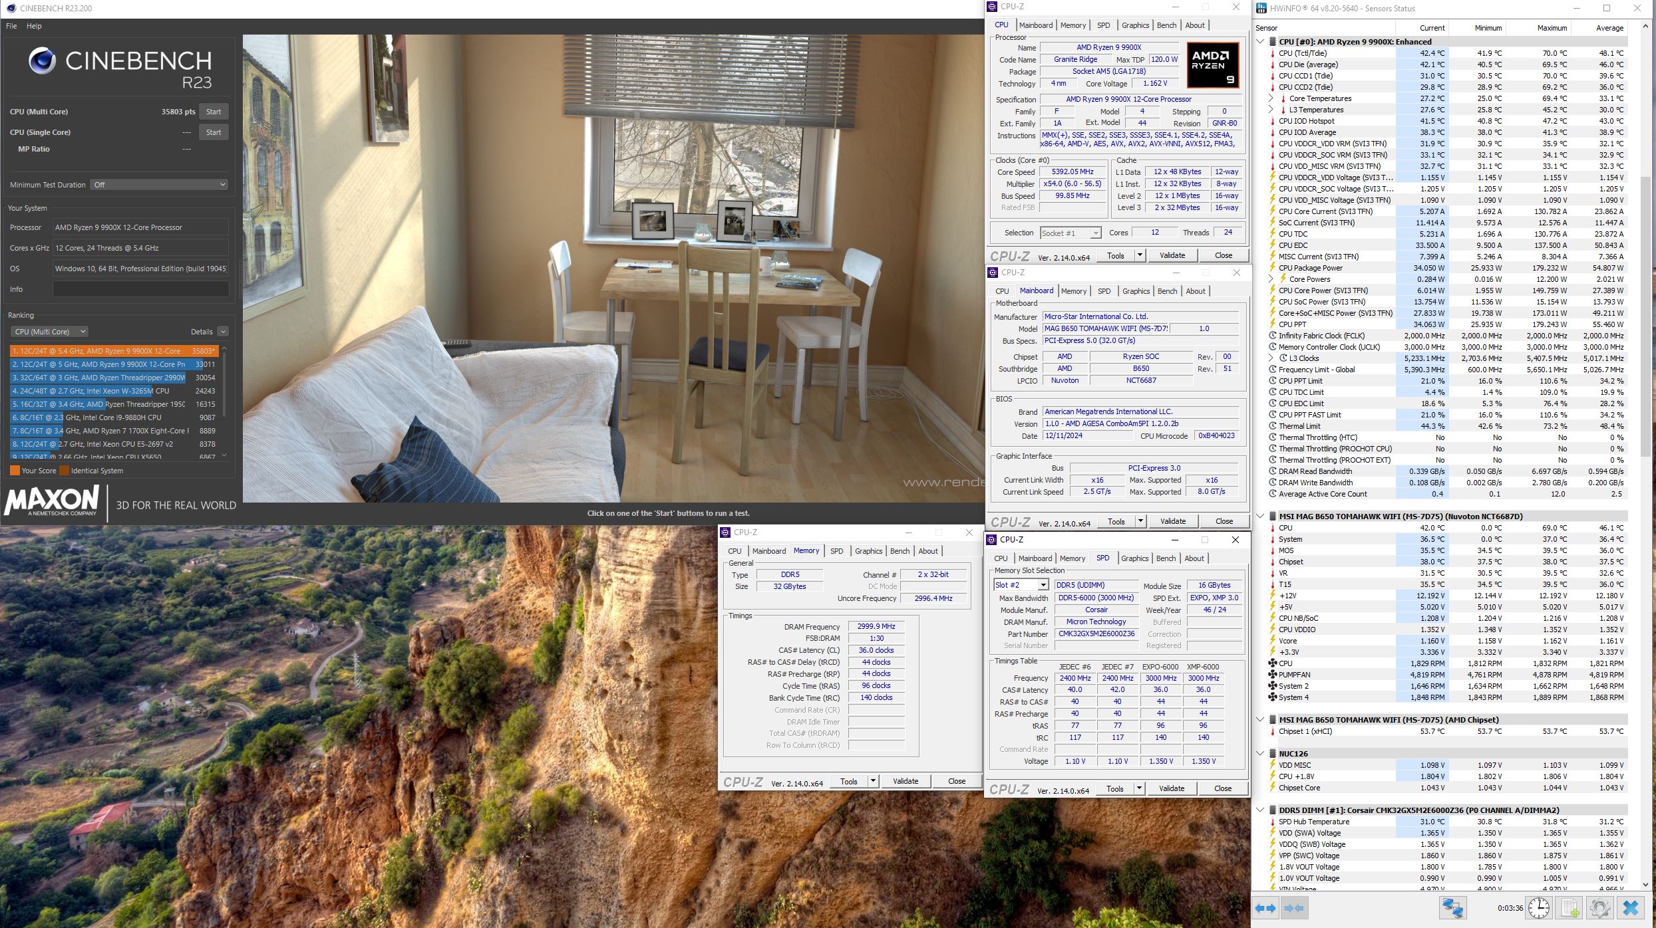Open Tools arrow in CPU-Z Memory window
1656x928 pixels.
tap(873, 781)
